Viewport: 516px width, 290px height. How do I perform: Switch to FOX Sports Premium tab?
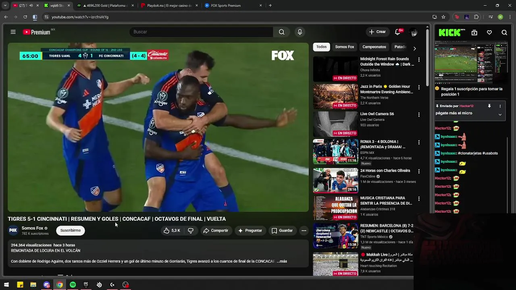(x=233, y=6)
